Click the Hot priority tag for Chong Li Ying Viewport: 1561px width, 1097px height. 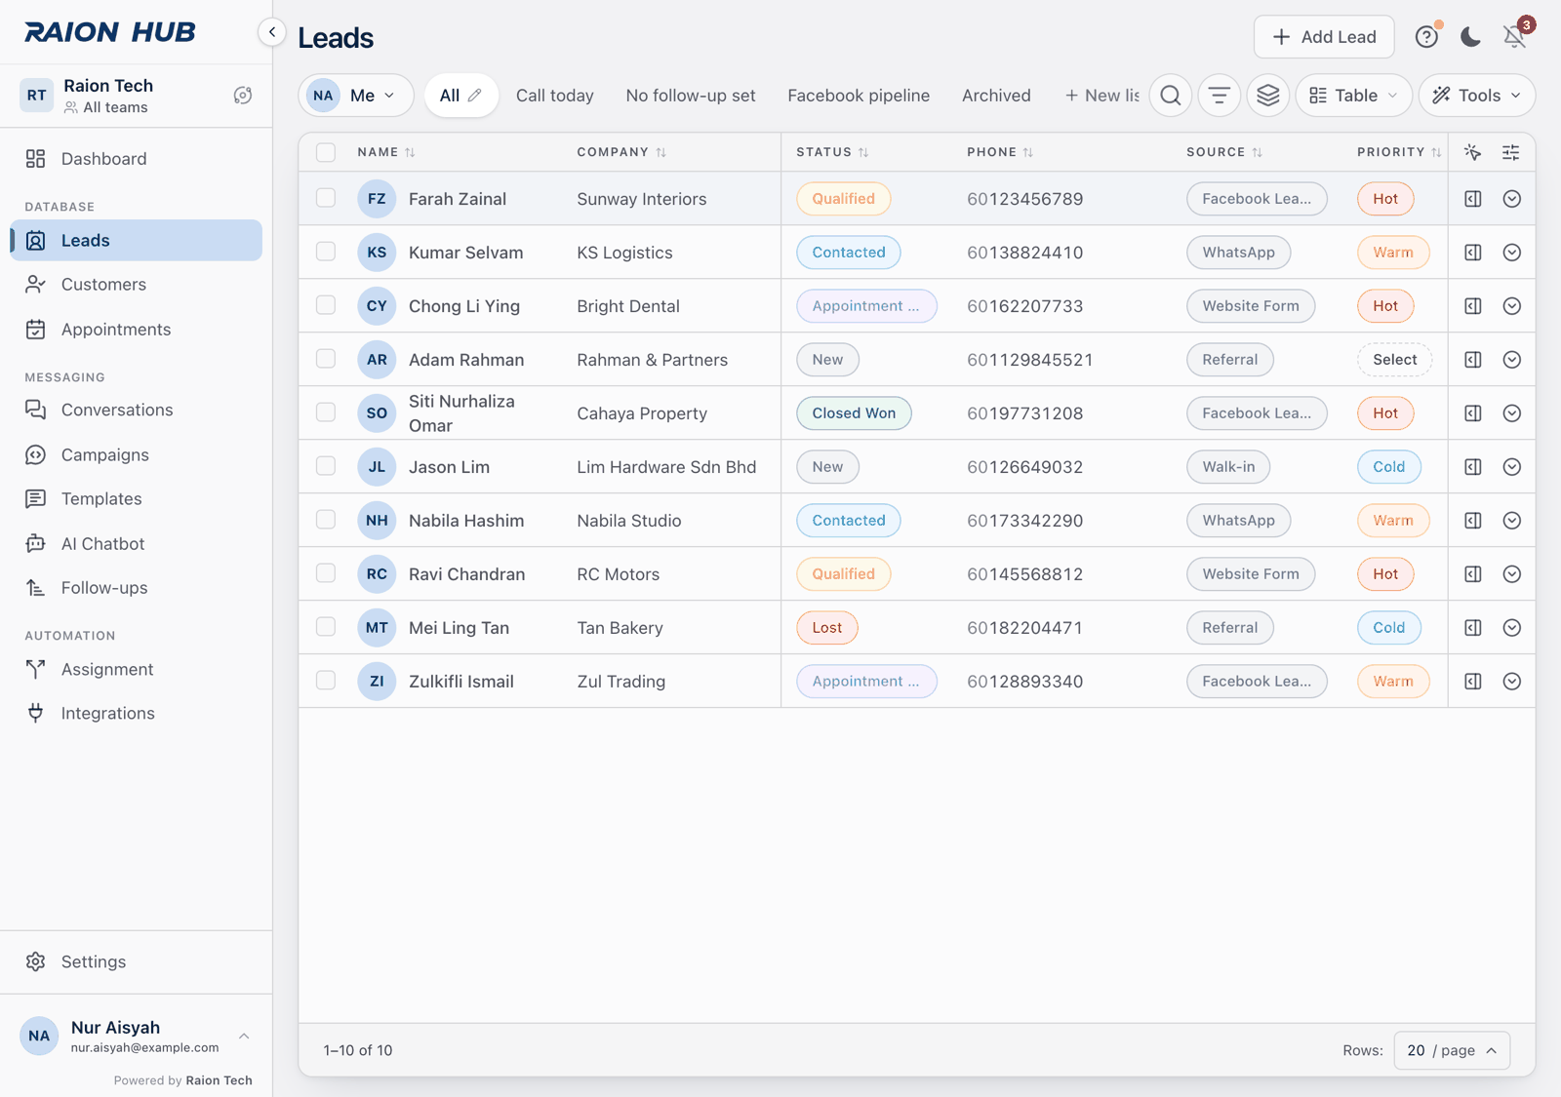point(1385,306)
